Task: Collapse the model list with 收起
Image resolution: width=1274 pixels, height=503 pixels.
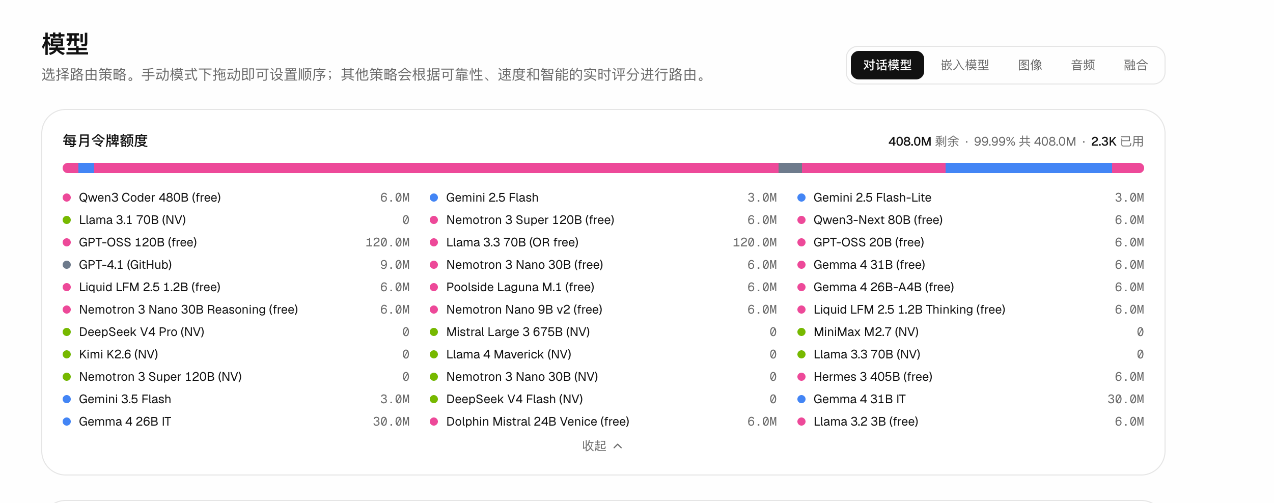Action: click(x=602, y=446)
